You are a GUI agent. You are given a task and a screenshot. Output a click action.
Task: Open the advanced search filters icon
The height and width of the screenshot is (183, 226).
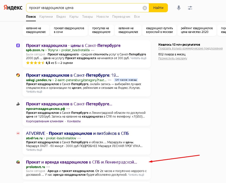coord(190,8)
